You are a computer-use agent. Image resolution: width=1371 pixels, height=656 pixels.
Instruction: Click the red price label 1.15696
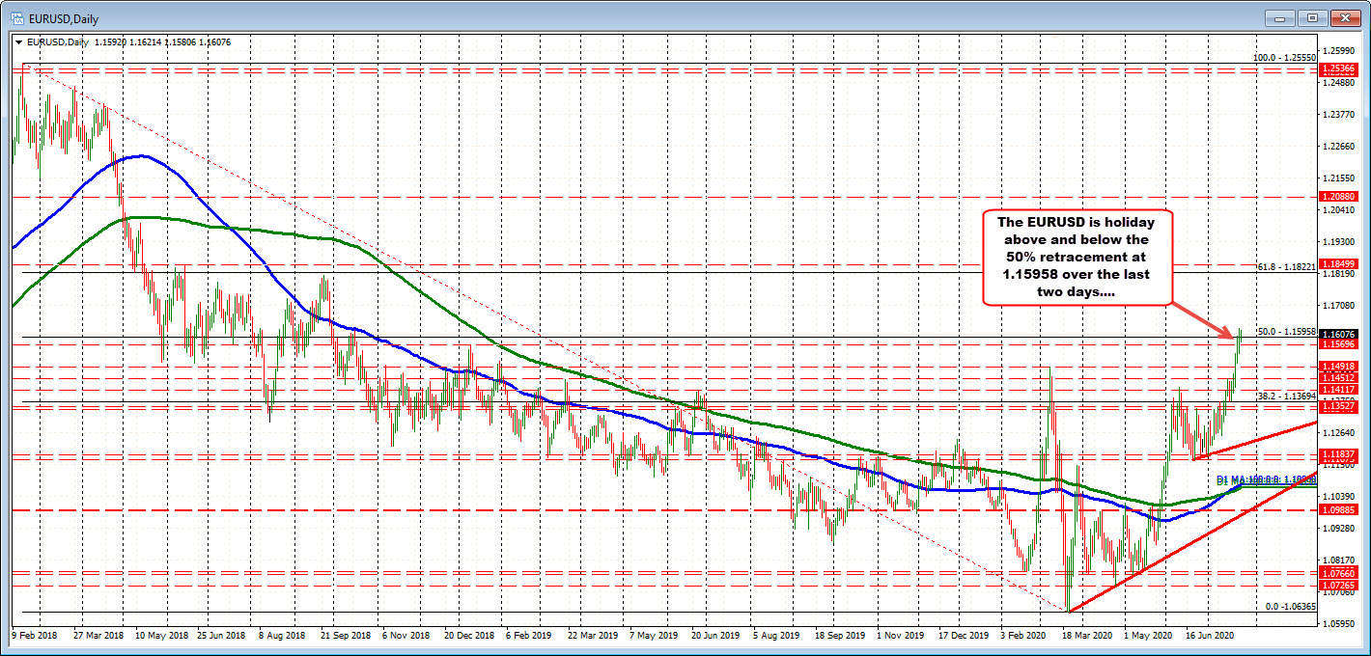(1338, 343)
